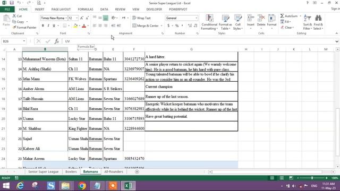Toggle Italic formatting
The image size is (340, 191).
click(x=48, y=26)
